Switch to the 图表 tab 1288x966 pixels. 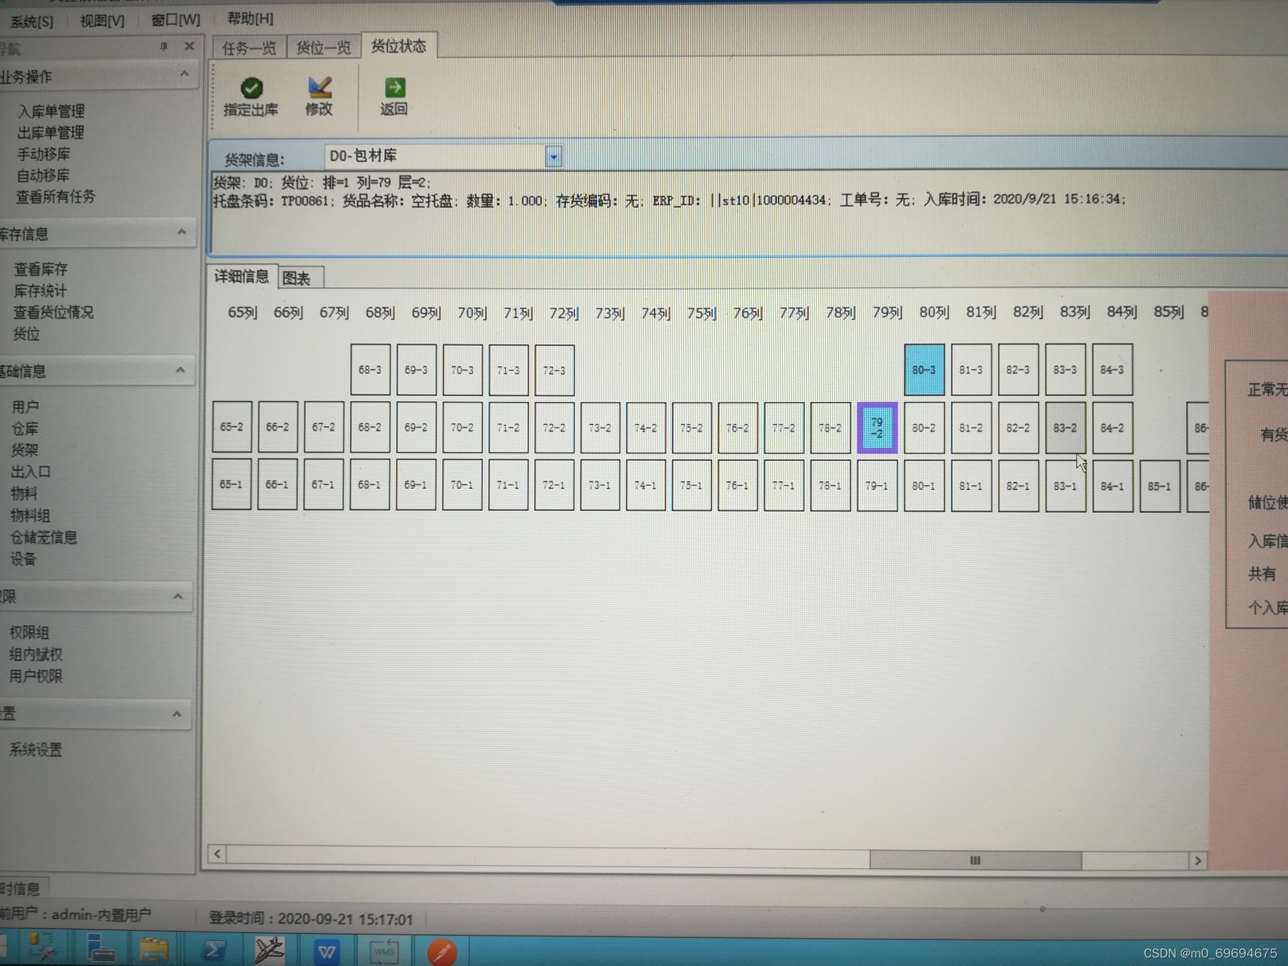297,279
